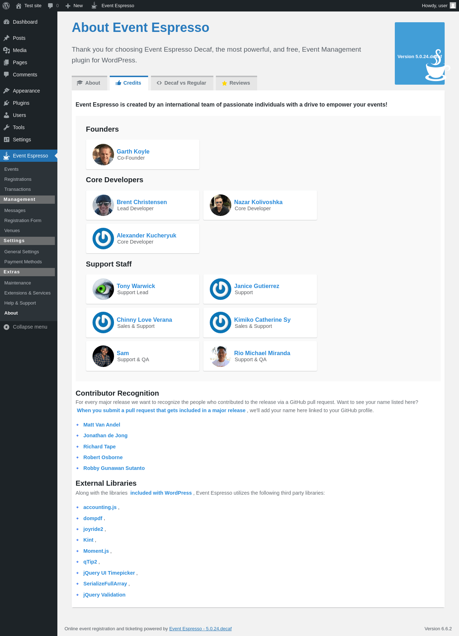Open the jQuery UI Timepicker link
This screenshot has width=459, height=636.
109,573
